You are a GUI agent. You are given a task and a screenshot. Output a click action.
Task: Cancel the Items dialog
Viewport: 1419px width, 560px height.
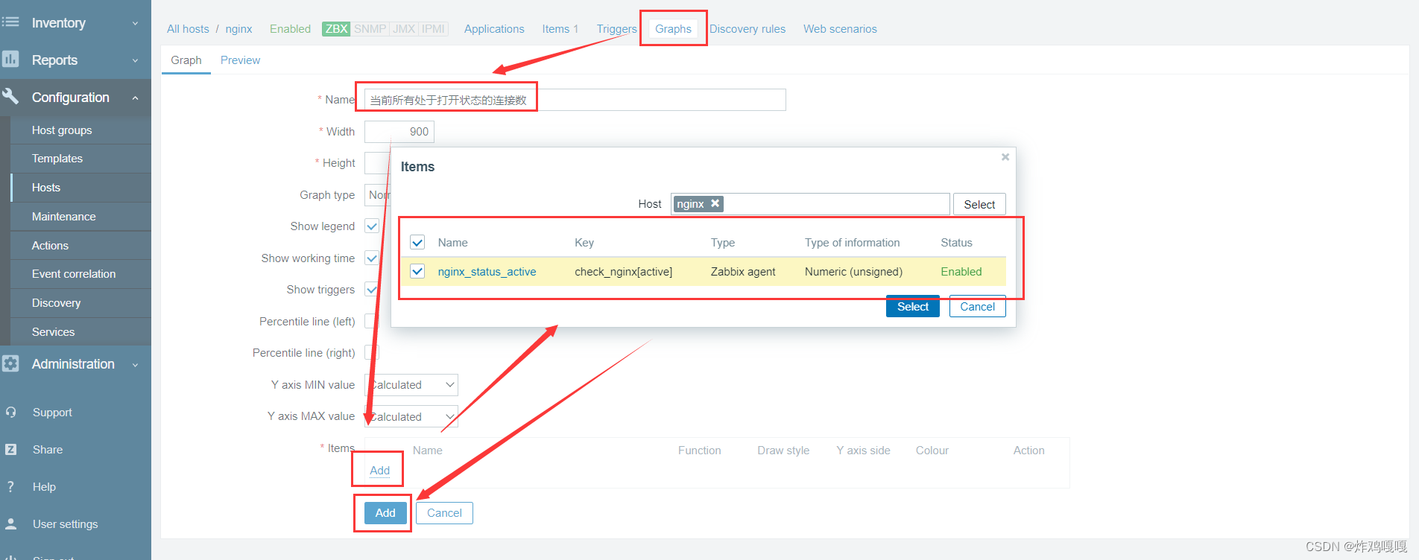[978, 307]
